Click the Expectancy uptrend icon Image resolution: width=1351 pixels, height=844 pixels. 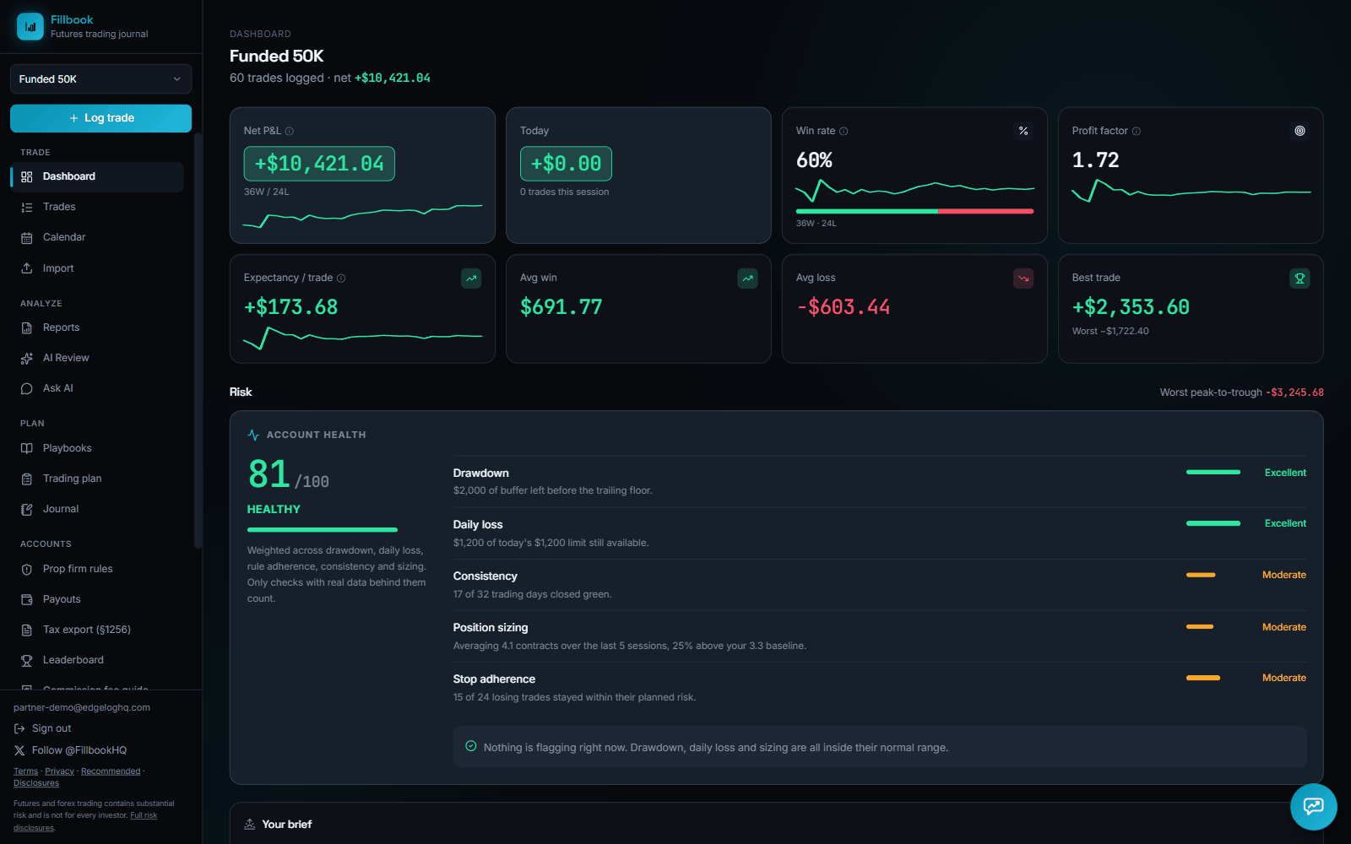(x=471, y=278)
